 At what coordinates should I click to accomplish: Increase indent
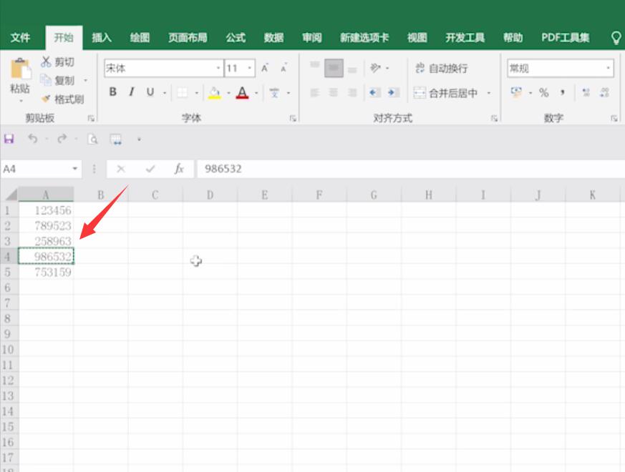click(x=392, y=93)
